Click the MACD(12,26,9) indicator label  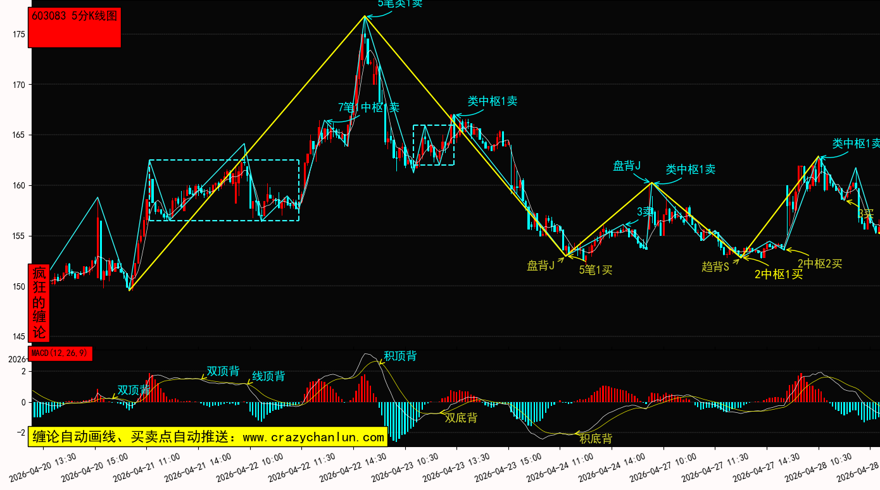pos(61,353)
